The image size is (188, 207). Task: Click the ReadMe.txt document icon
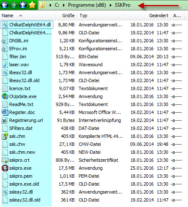[5, 104]
